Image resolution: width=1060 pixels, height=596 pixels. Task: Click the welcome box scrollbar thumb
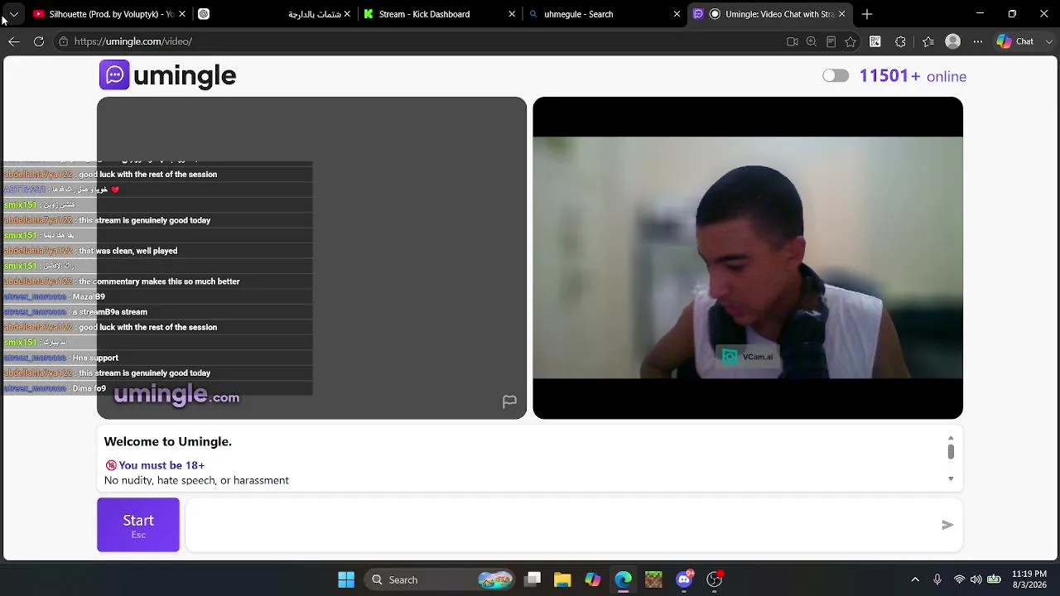point(951,451)
